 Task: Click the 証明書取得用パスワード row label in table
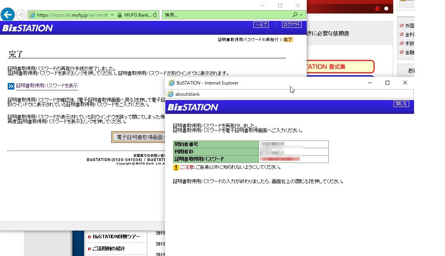(x=216, y=159)
